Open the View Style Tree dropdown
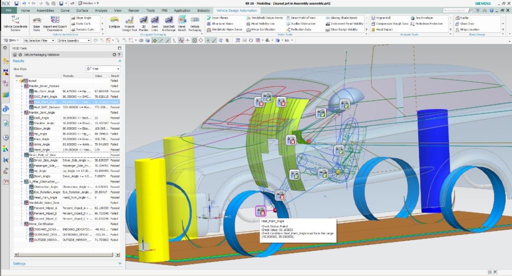 pyautogui.click(x=103, y=68)
